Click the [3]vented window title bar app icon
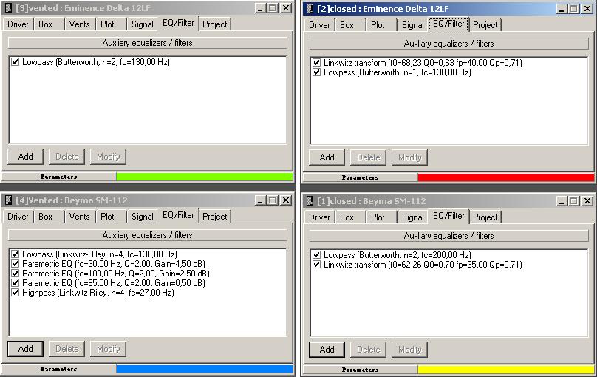Screen dimensions: 597x377 (8, 8)
